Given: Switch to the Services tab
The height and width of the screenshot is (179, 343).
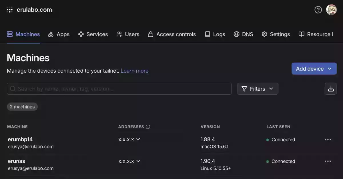Looking at the screenshot, I should [x=93, y=34].
